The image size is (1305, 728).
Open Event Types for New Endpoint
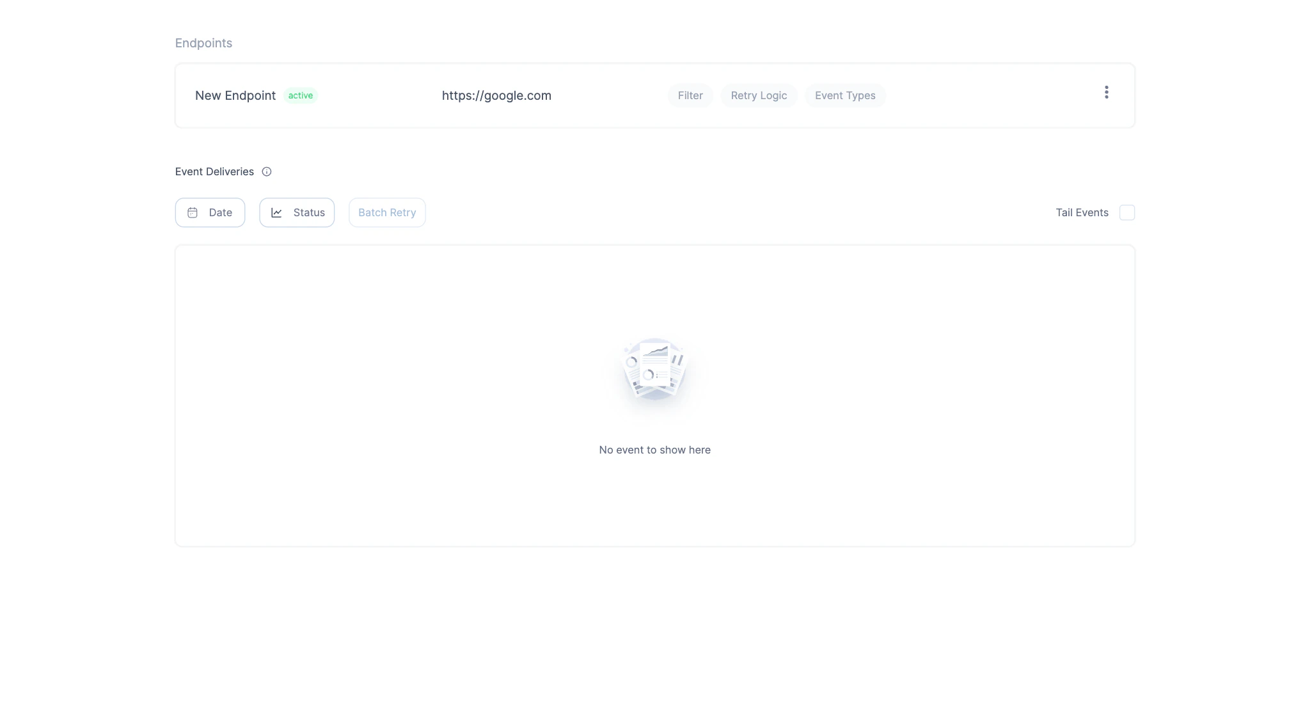click(x=844, y=95)
